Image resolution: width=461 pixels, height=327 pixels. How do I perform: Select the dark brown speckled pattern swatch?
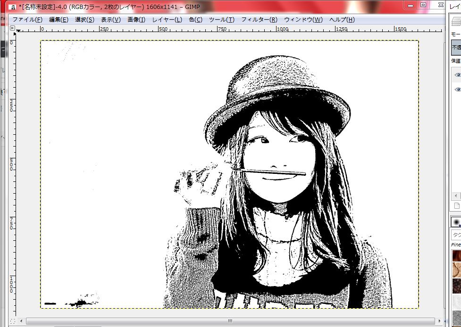click(x=457, y=286)
